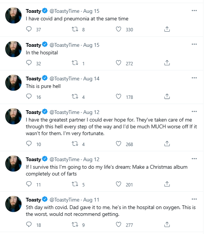Screen dimensions: 205x234
Task: Like the "This is pure hell" tweet
Action: click(119, 96)
